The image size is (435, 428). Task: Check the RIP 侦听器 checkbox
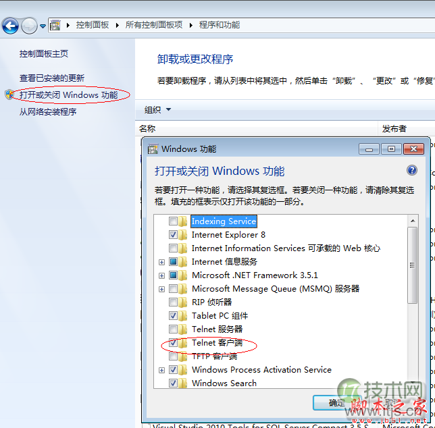[173, 302]
